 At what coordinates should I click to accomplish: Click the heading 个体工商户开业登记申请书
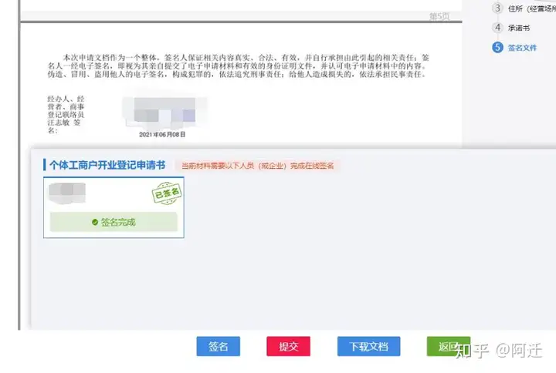click(x=107, y=165)
